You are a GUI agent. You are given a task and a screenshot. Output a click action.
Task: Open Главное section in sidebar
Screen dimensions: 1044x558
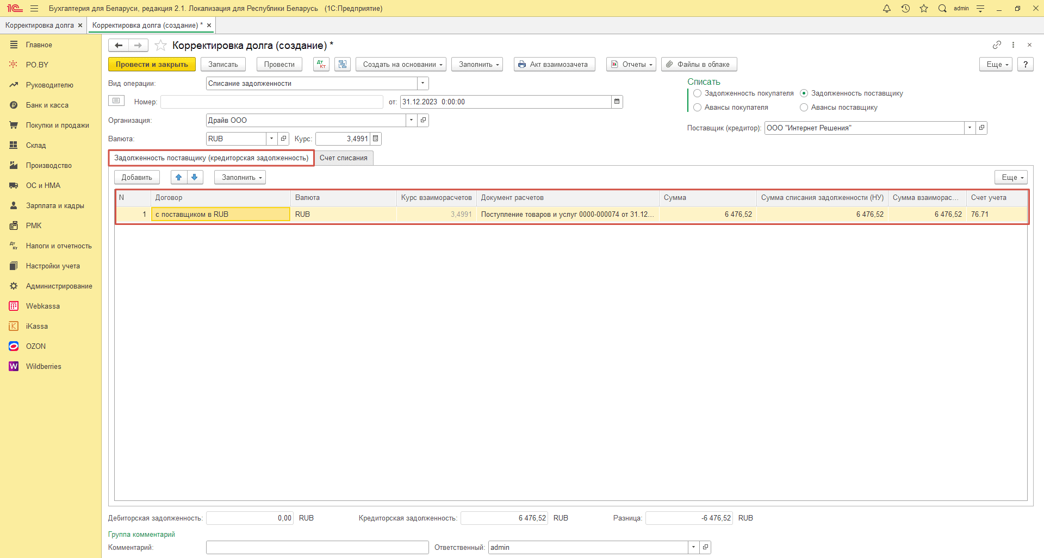[39, 45]
